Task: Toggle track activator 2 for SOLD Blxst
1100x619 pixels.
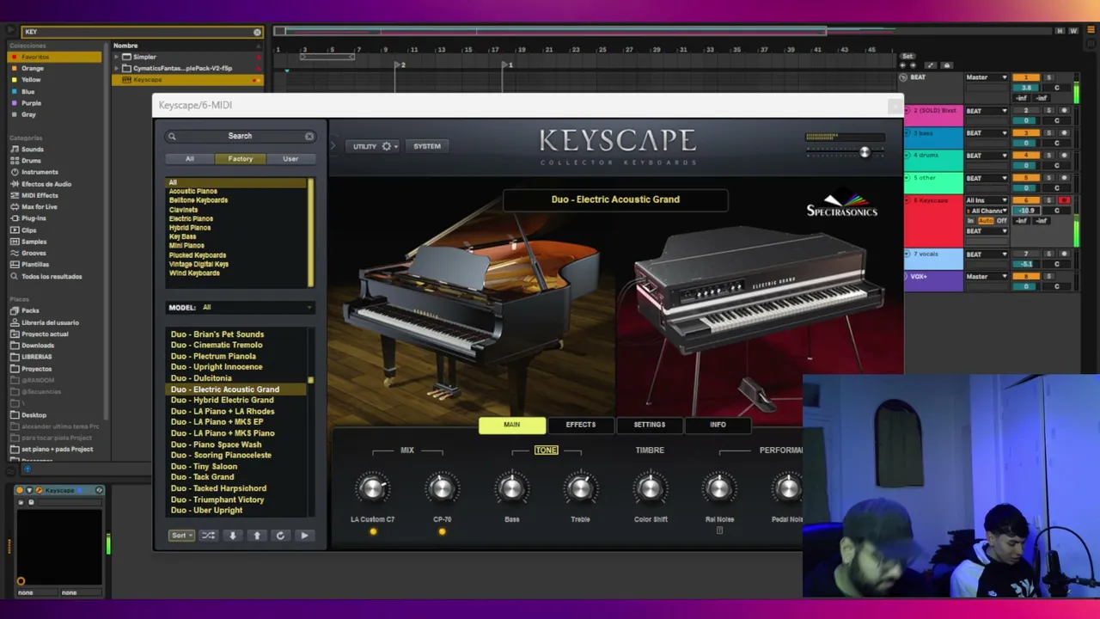Action: [1026, 111]
